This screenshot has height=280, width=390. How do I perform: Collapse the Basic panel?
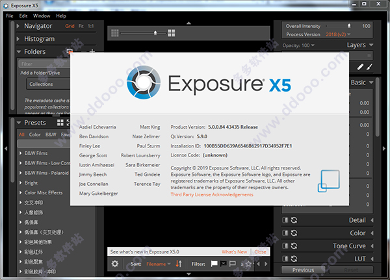(x=371, y=83)
